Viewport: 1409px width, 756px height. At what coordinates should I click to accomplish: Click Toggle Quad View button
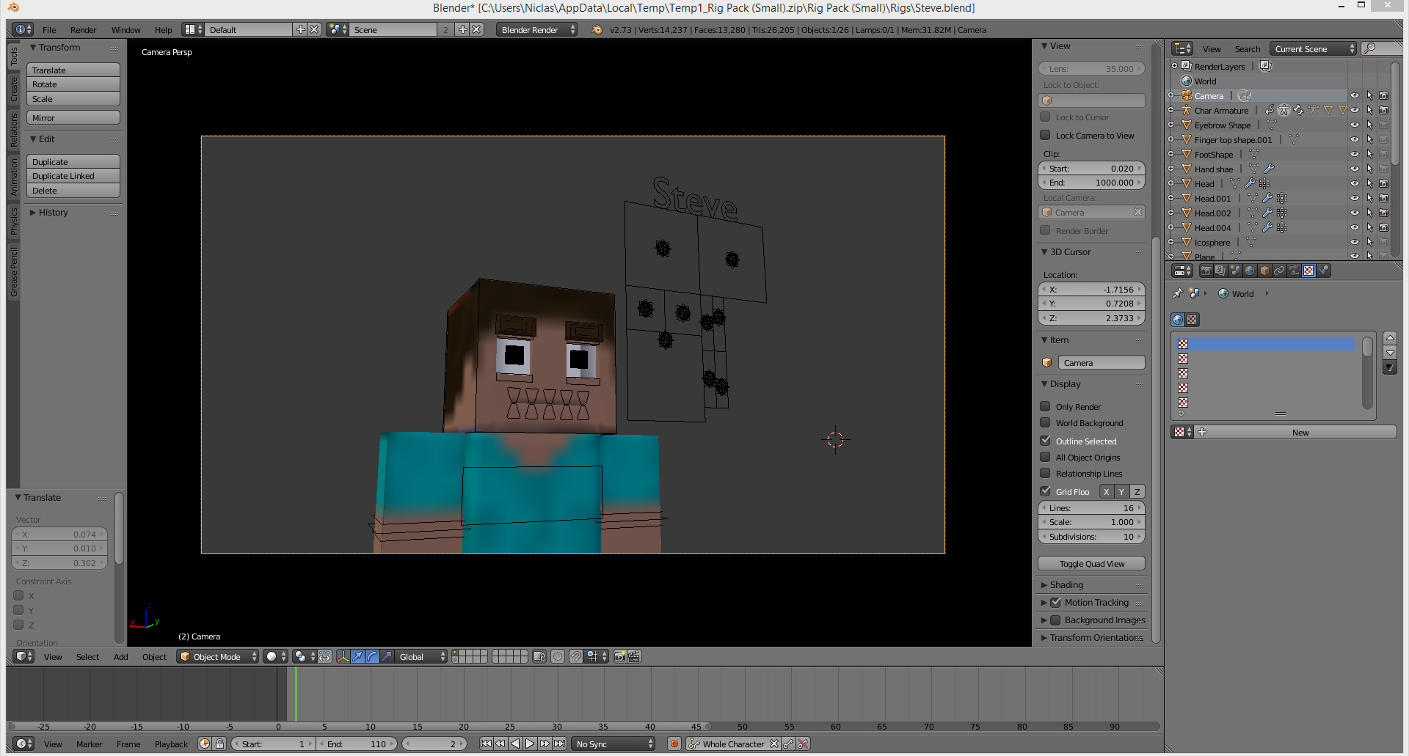(1091, 563)
